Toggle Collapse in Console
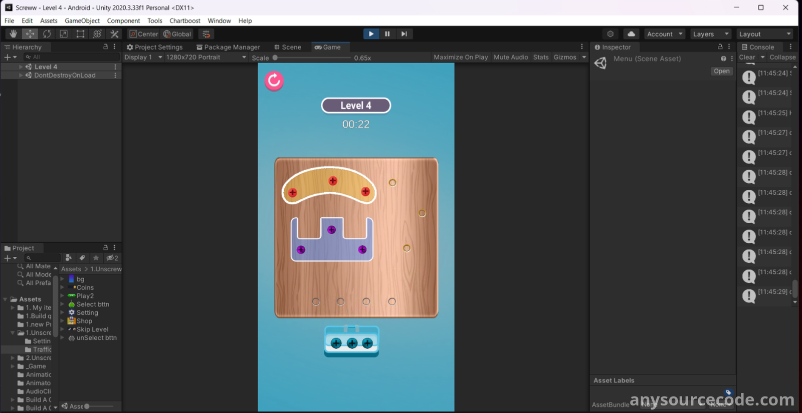The image size is (802, 413). 782,57
